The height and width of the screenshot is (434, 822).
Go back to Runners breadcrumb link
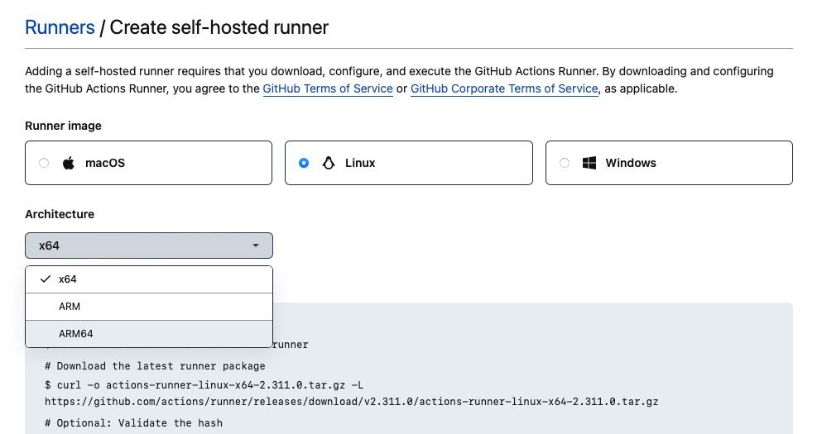point(60,27)
